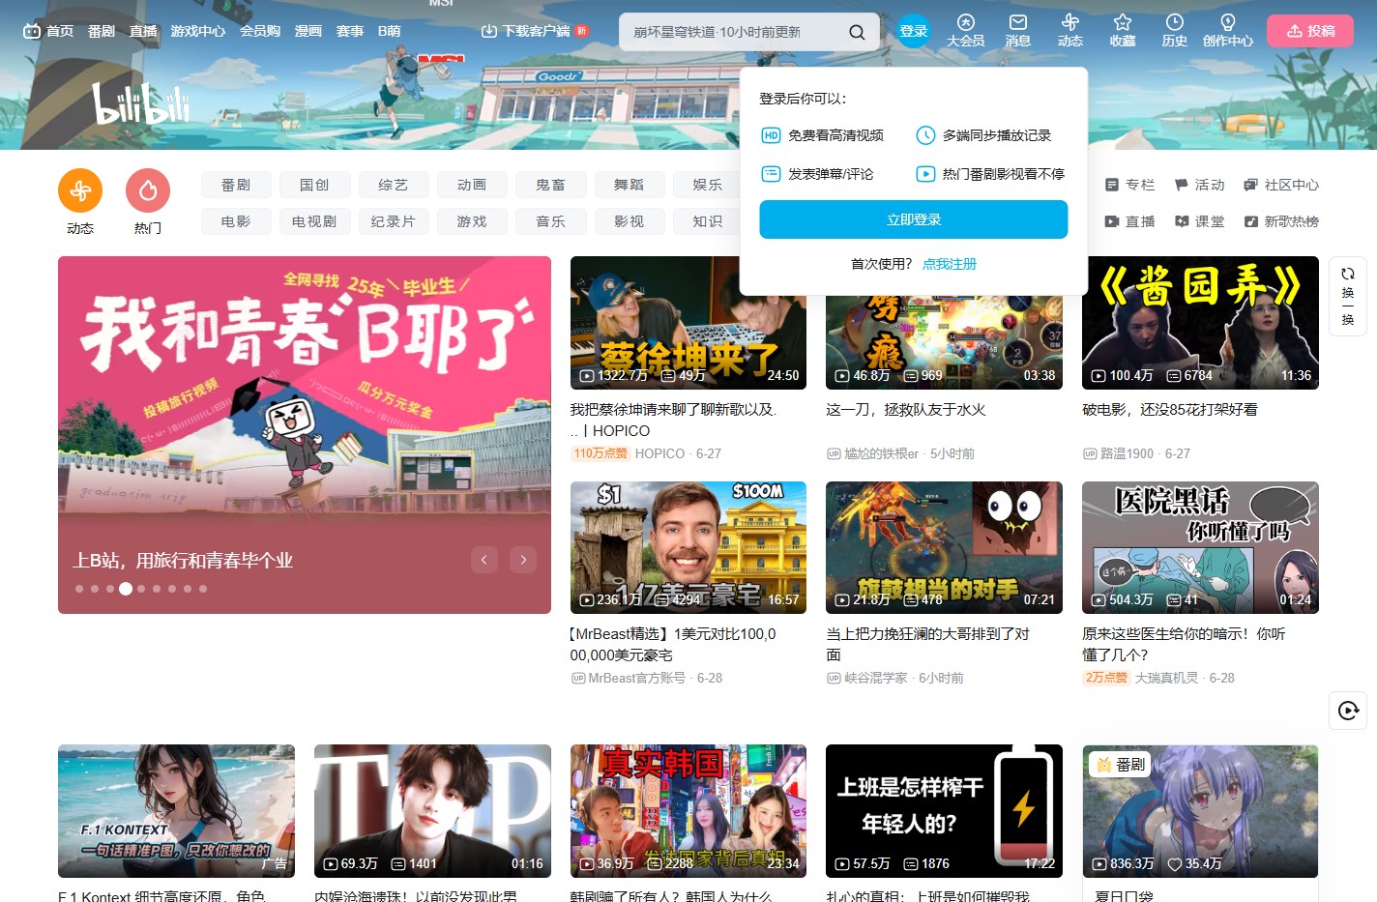Open video title 破电影，还没85花打架好看
This screenshot has height=902, width=1377.
pyautogui.click(x=1170, y=410)
